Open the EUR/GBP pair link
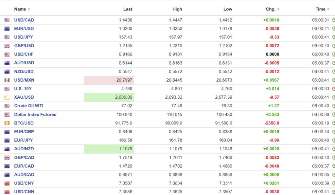The image size is (335, 195). pyautogui.click(x=24, y=132)
